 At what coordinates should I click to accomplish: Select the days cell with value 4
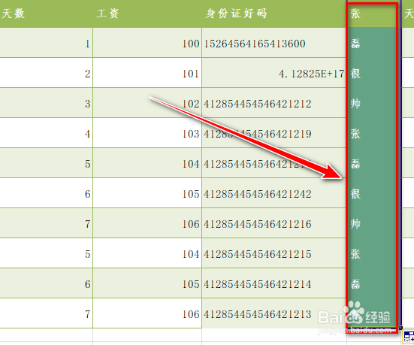pos(46,133)
